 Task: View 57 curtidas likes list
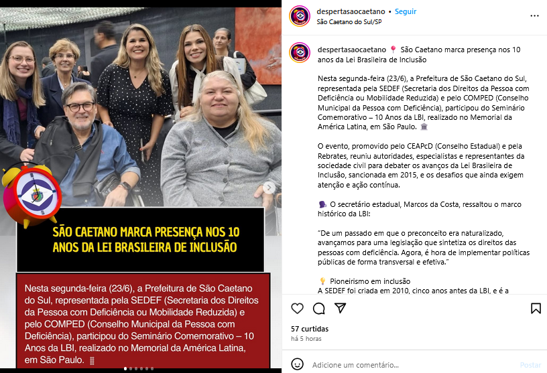tap(310, 329)
